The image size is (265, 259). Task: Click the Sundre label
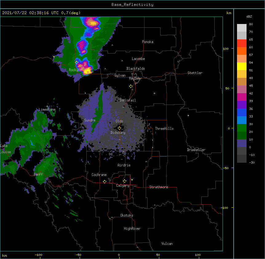click(x=90, y=120)
